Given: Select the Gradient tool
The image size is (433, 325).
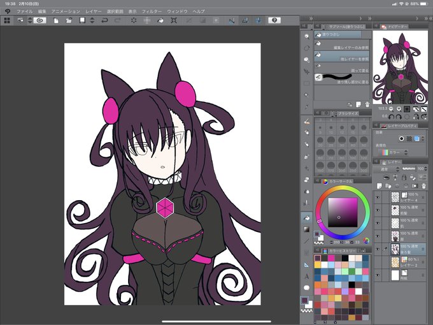Looking at the screenshot, I should coord(306,229).
